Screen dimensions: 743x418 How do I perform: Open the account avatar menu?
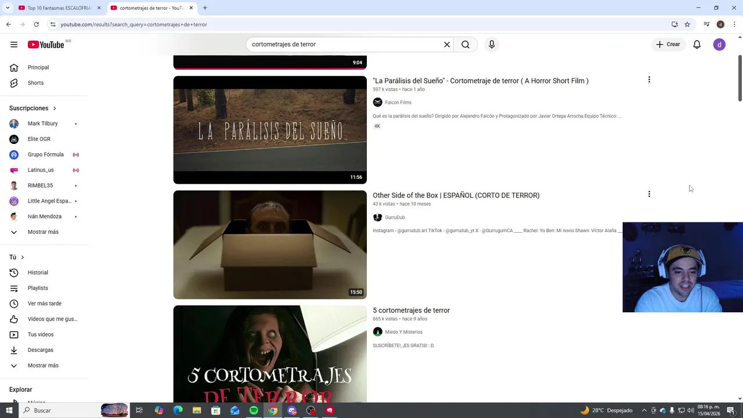click(x=719, y=44)
